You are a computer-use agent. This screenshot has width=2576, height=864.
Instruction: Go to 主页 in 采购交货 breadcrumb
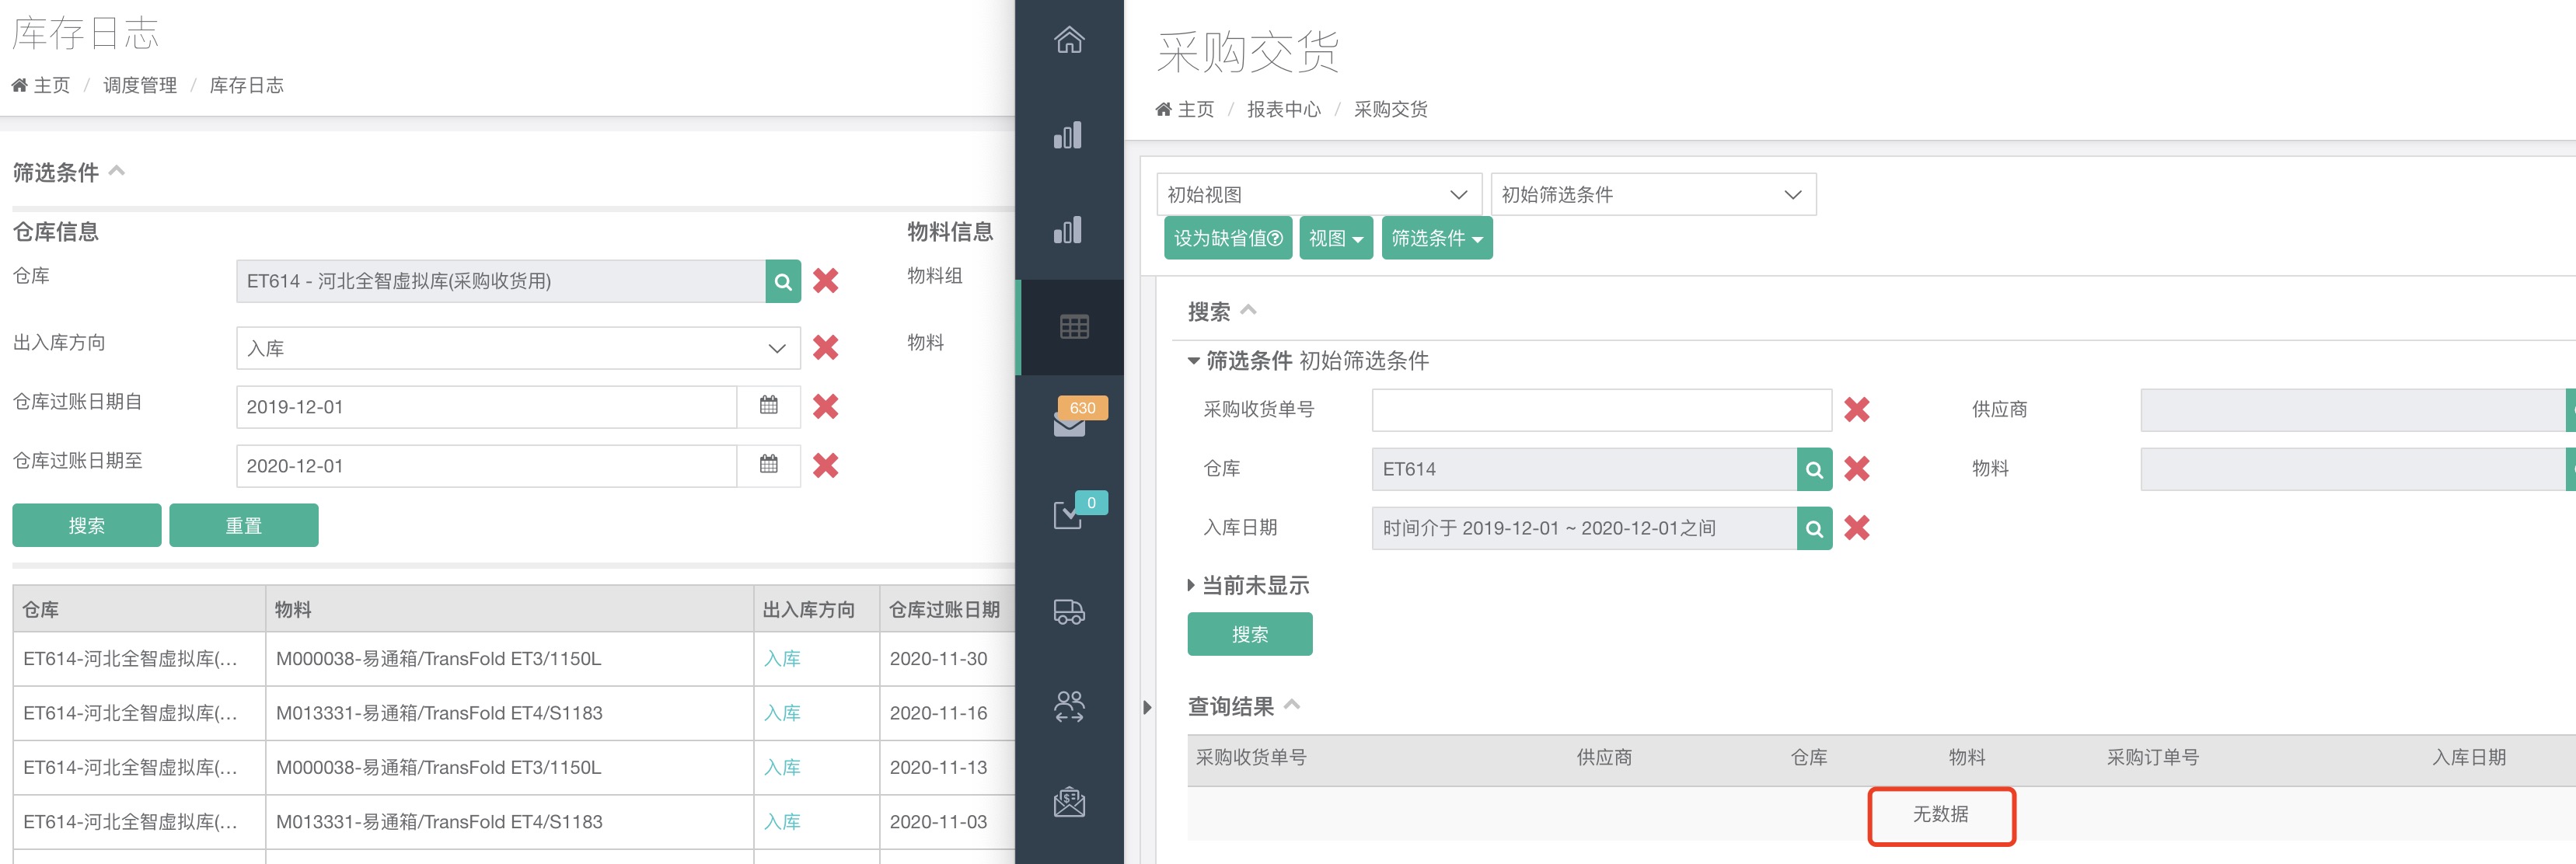click(x=1196, y=109)
